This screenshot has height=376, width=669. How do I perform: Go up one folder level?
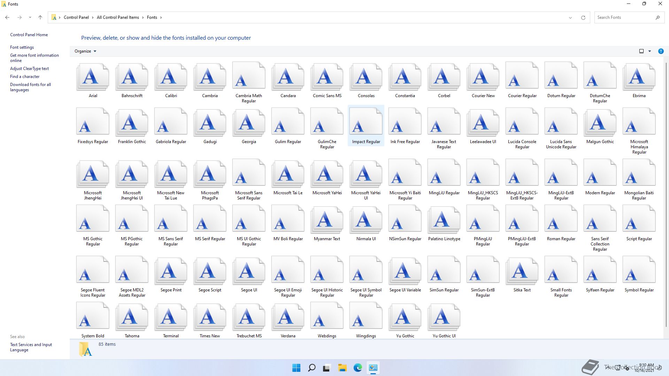[40, 17]
